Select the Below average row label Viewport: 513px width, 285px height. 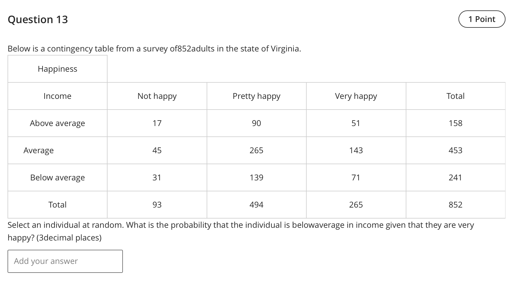pos(57,177)
